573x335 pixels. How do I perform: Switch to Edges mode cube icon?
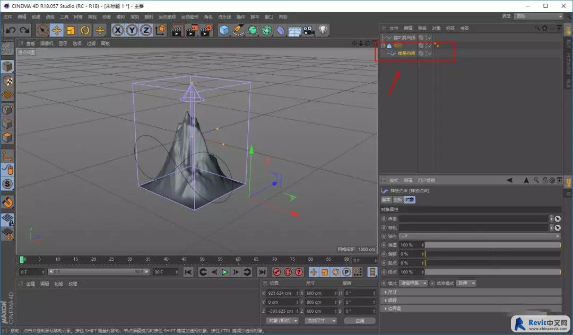[x=7, y=124]
